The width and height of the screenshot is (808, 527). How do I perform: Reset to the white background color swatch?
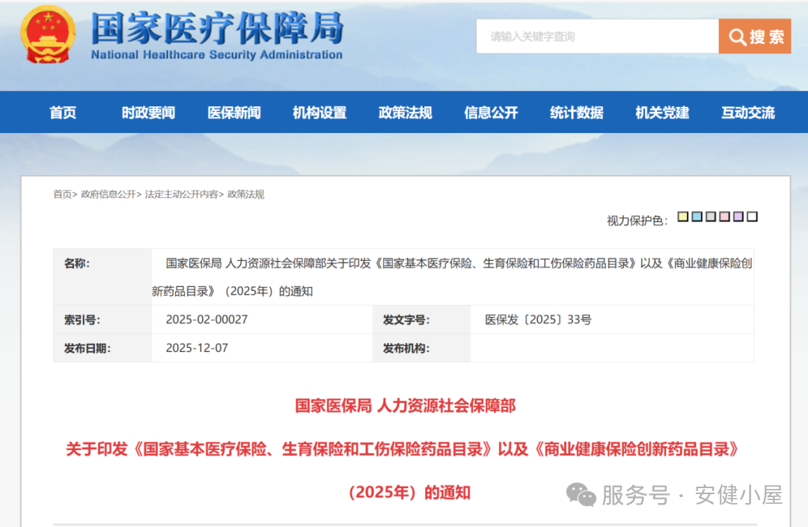[753, 217]
